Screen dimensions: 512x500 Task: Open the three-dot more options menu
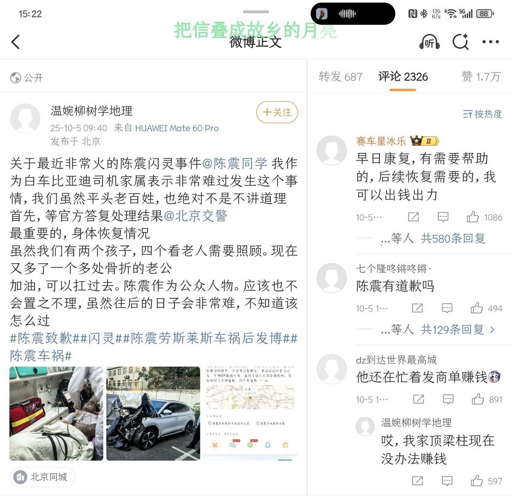[490, 42]
